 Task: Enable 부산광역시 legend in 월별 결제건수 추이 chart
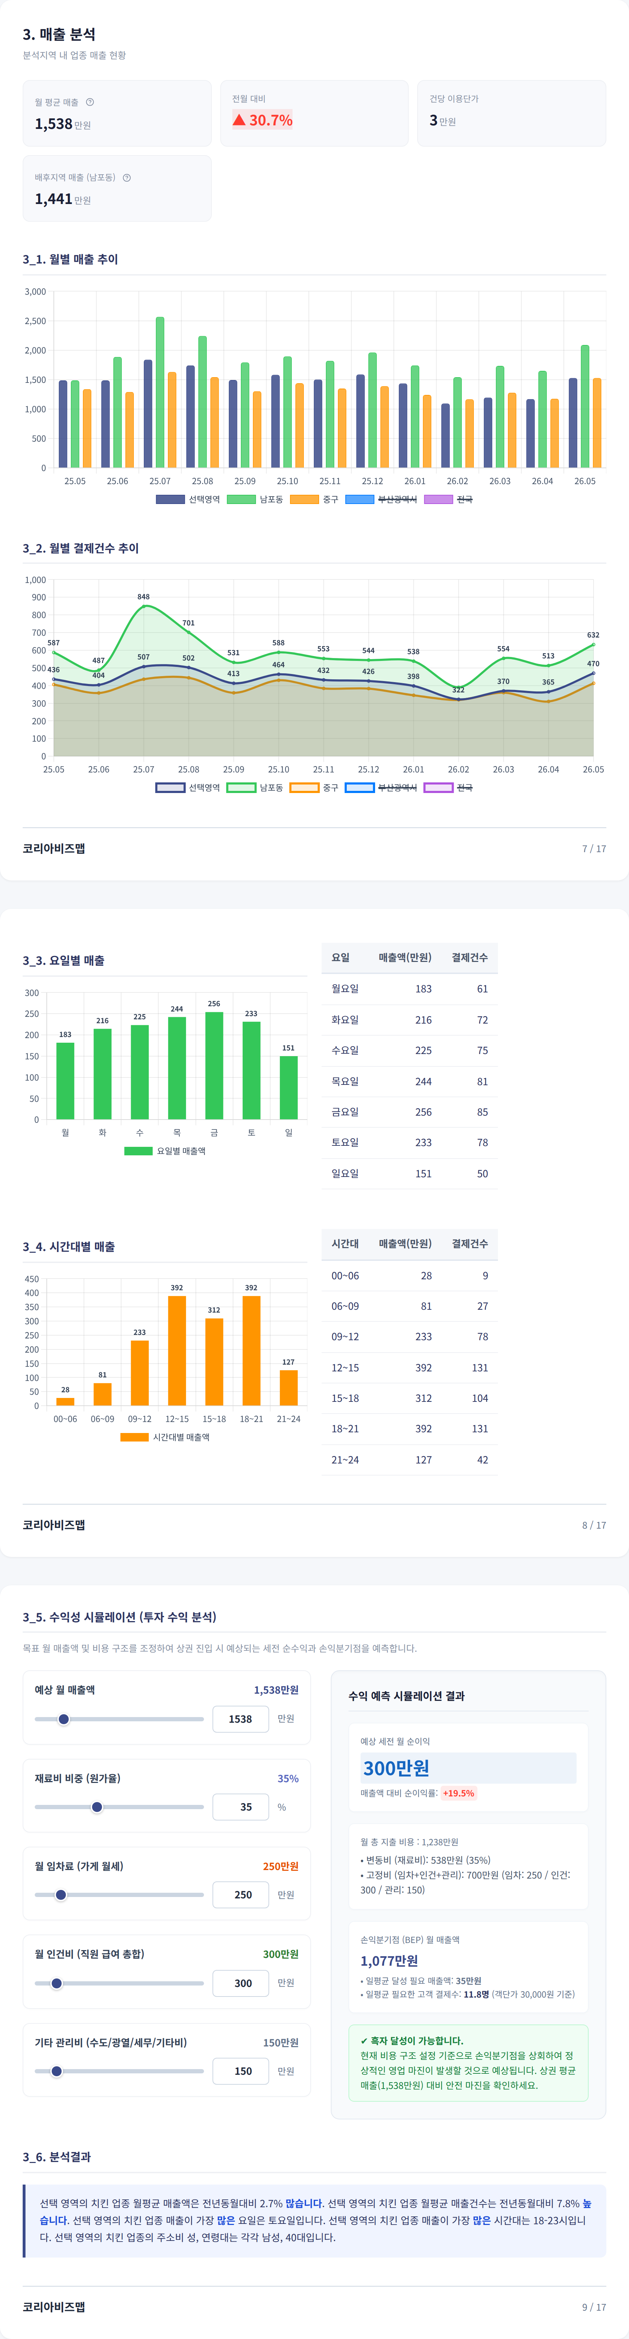[381, 787]
